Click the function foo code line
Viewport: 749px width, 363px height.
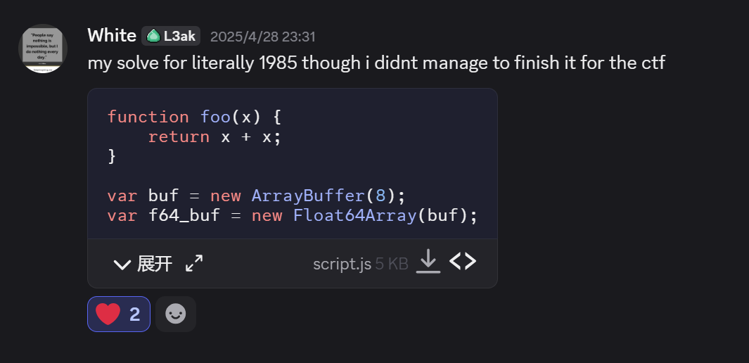(x=194, y=117)
